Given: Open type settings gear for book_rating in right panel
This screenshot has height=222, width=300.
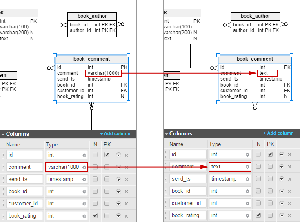Looking at the screenshot, I should pos(247,215).
